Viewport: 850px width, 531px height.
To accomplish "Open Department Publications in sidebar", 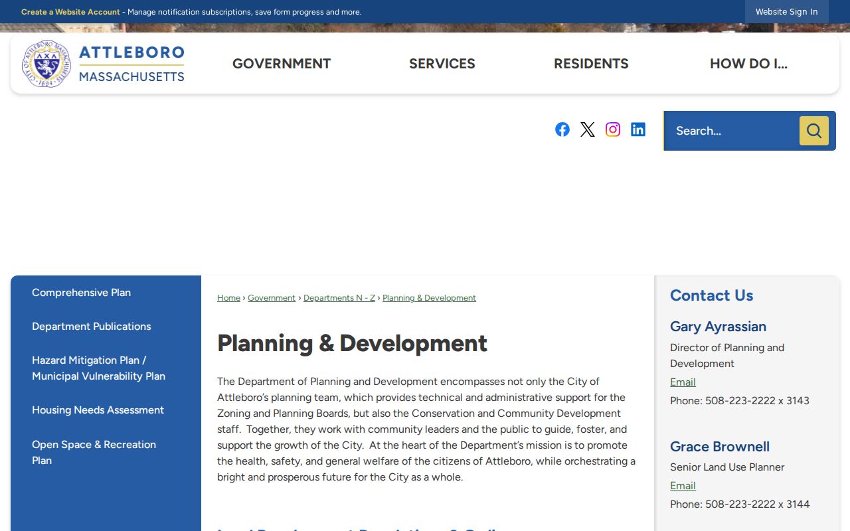I will pos(92,327).
